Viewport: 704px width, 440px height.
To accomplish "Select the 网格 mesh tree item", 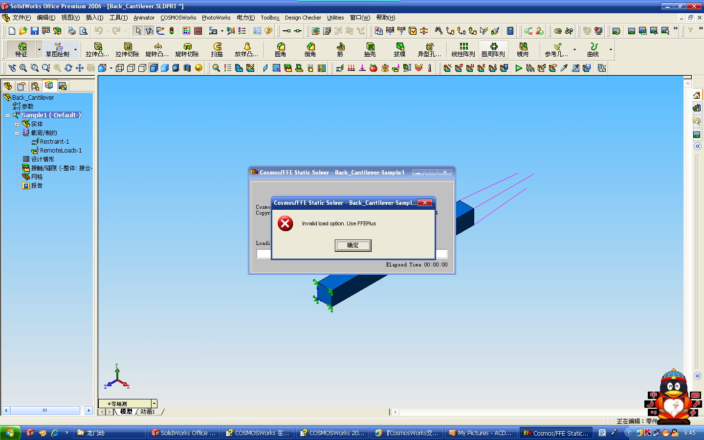I will (x=37, y=177).
